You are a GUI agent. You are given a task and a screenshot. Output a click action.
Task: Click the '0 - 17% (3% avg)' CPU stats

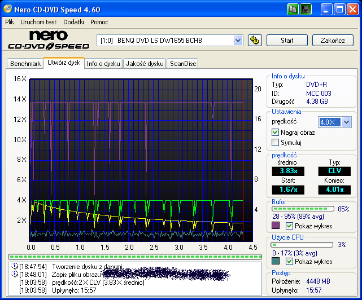295,253
